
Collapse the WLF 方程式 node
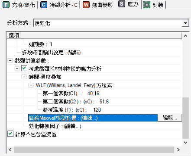tap(31, 85)
